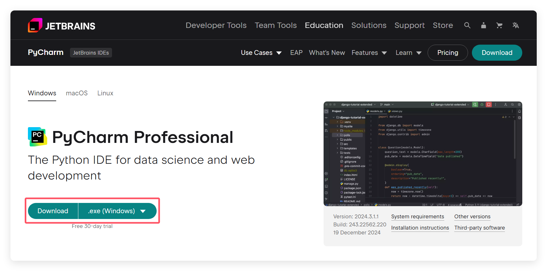Open the Third-party software link
The width and height of the screenshot is (547, 271).
480,228
